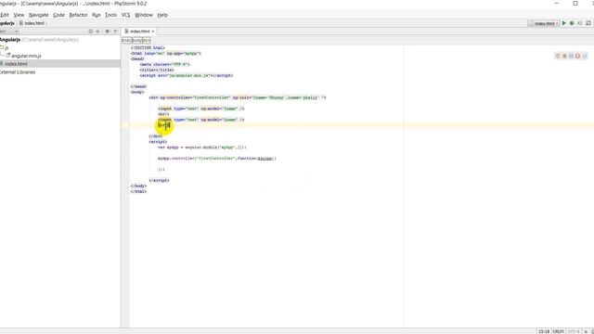Click the DOCTYPE html line in editor

(148, 47)
